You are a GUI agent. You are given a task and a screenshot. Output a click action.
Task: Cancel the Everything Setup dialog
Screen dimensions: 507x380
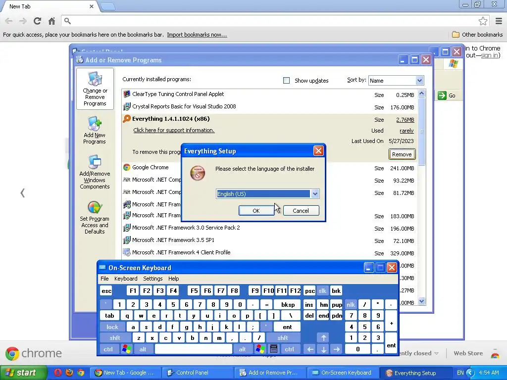[x=301, y=211]
